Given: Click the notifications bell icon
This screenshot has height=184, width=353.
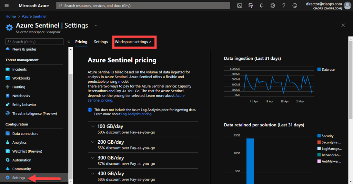Looking at the screenshot, I should click(x=262, y=6).
